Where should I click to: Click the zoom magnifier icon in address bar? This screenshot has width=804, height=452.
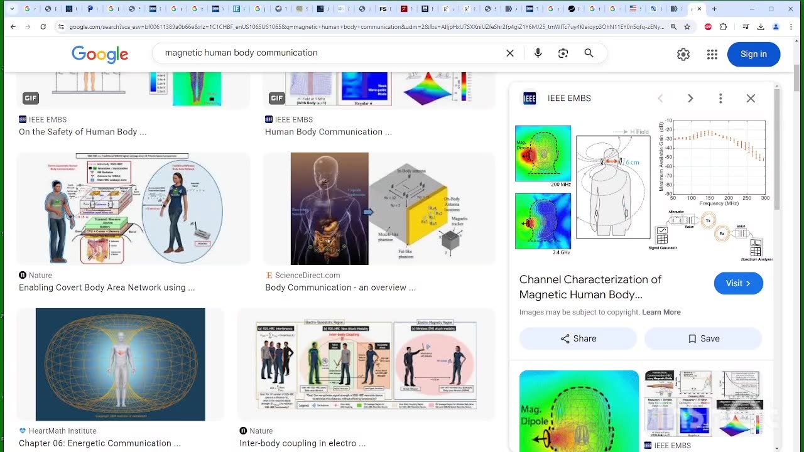point(673,27)
